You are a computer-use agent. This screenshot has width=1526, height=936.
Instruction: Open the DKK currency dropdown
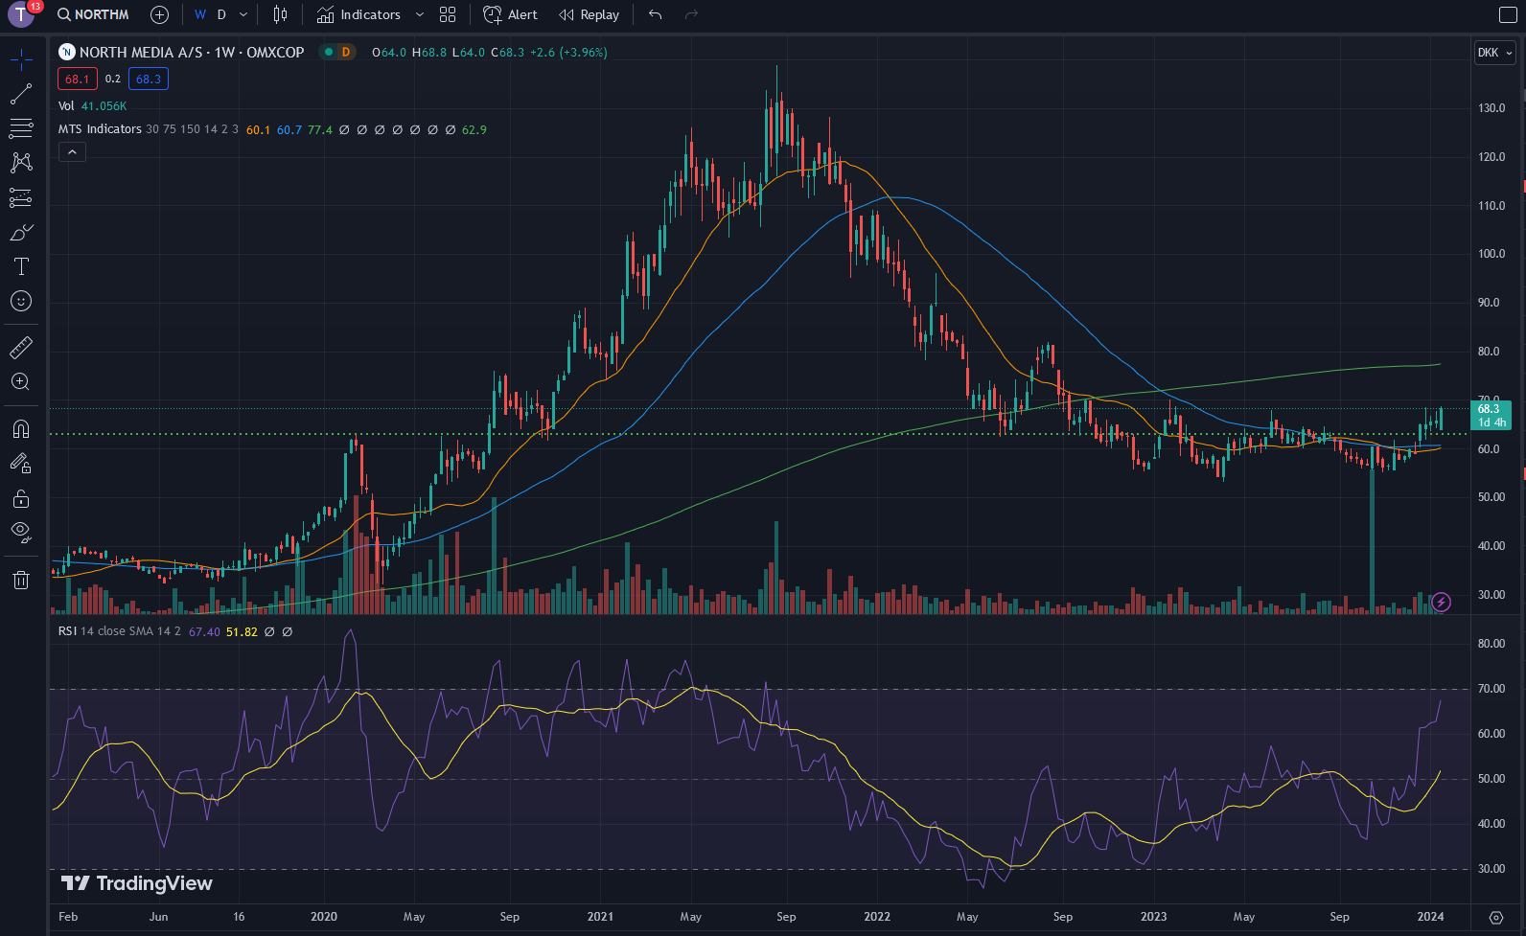(1495, 53)
